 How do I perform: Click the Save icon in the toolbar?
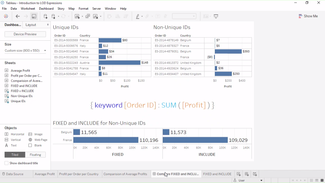(x=34, y=16)
